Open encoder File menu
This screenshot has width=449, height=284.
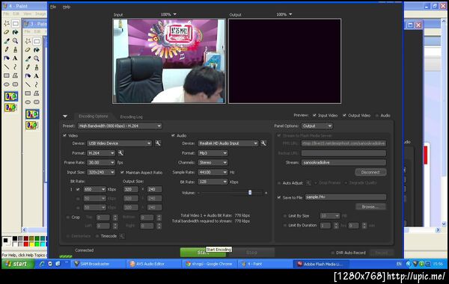(53, 7)
